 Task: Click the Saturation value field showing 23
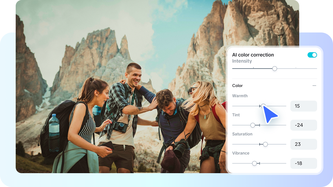point(303,144)
